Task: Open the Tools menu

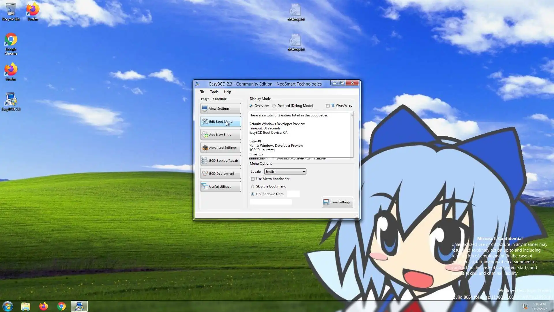Action: tap(214, 92)
